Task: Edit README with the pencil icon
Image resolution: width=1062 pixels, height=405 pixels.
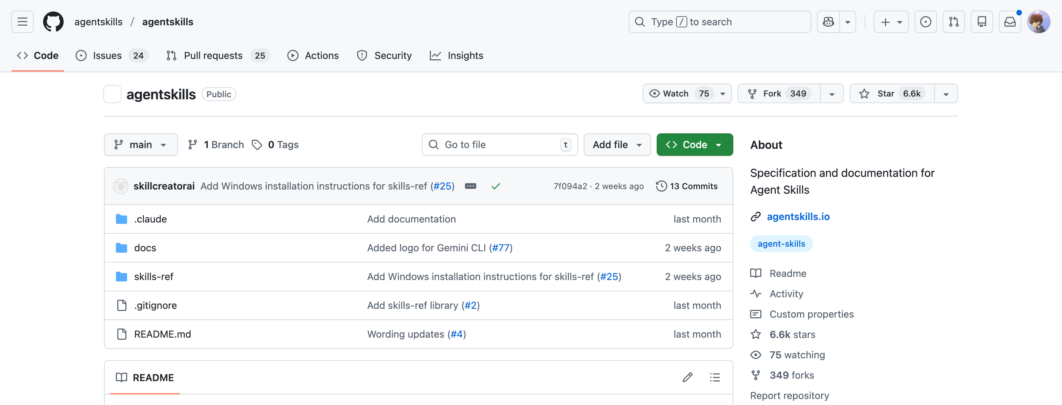Action: pos(687,377)
